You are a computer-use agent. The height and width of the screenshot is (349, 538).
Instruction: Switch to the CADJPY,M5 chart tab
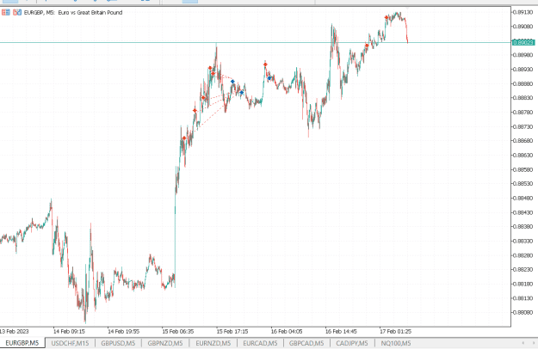(x=352, y=343)
